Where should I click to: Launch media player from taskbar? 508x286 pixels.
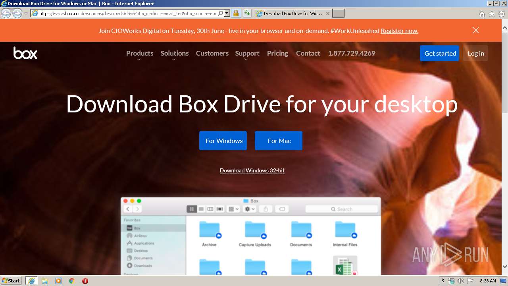(x=58, y=281)
